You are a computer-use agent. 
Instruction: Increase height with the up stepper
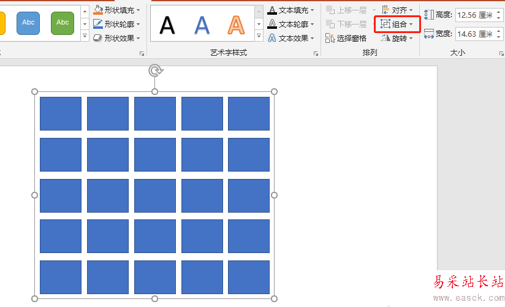pyautogui.click(x=499, y=12)
